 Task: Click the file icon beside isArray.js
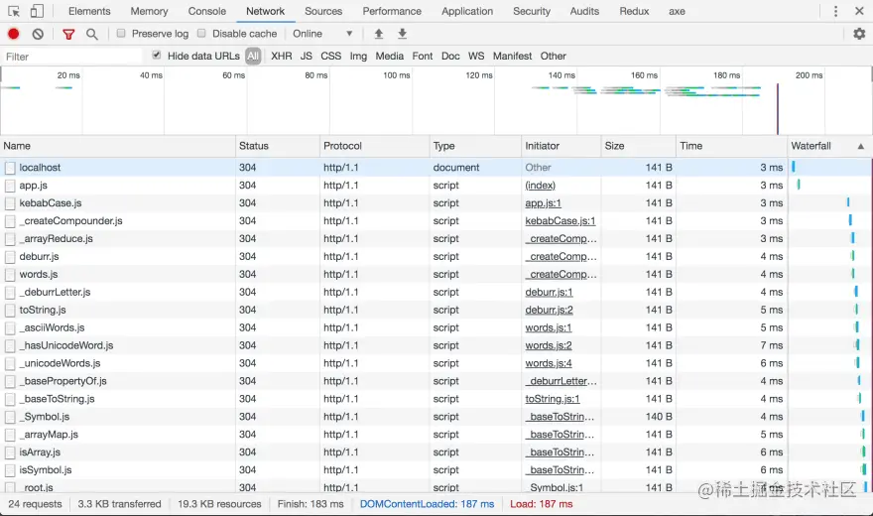pyautogui.click(x=10, y=452)
